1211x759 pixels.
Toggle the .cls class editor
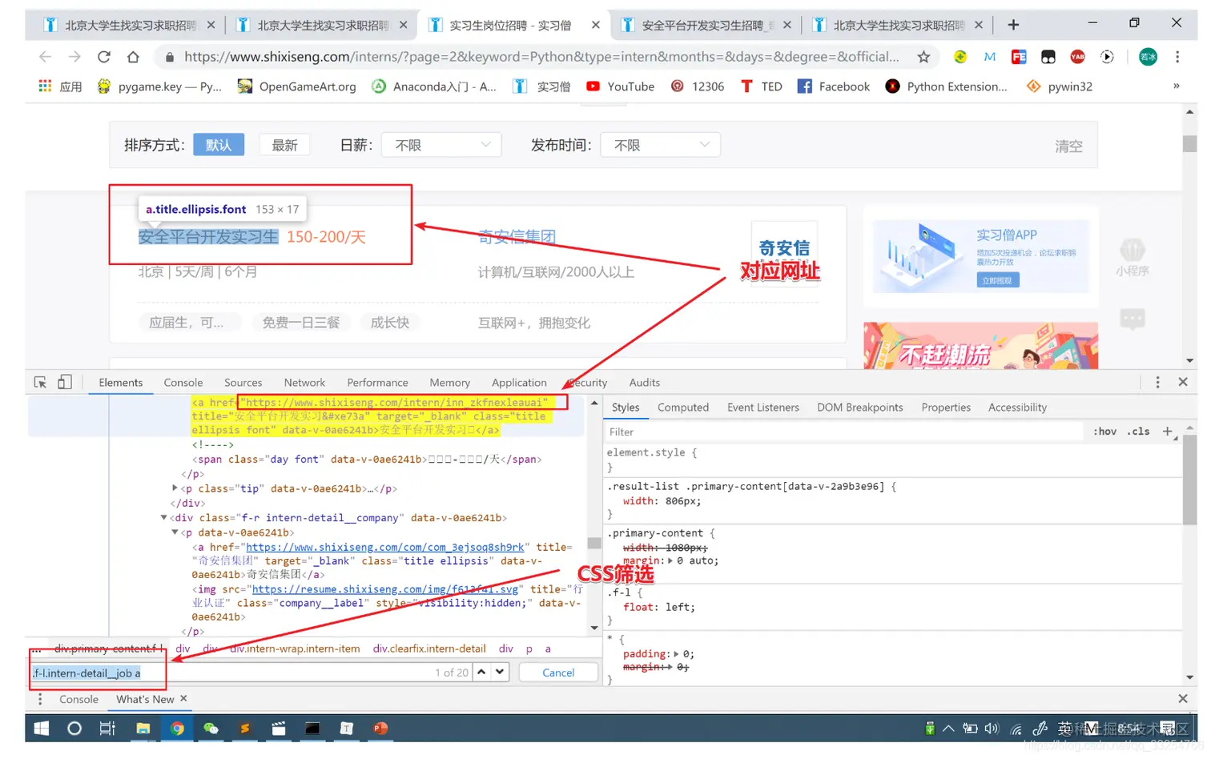pyautogui.click(x=1138, y=432)
